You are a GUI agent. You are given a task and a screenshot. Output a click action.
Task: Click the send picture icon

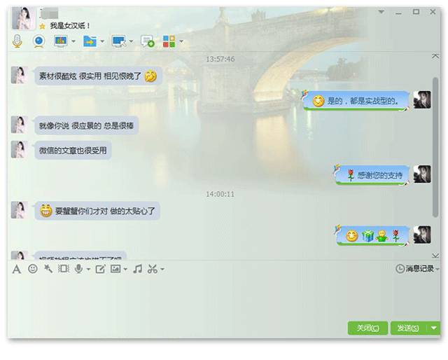(x=115, y=269)
